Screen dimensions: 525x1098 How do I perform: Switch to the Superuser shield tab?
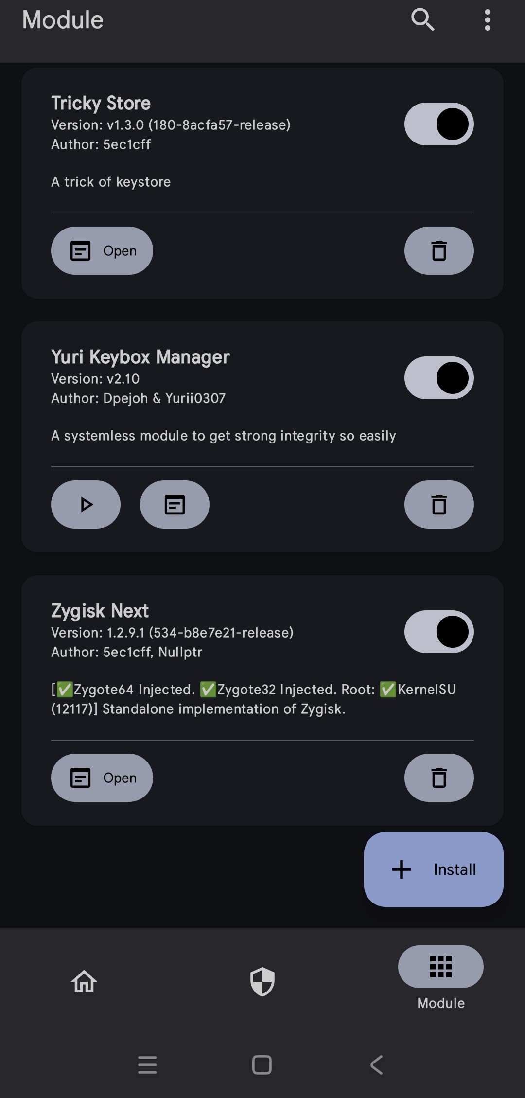click(262, 981)
